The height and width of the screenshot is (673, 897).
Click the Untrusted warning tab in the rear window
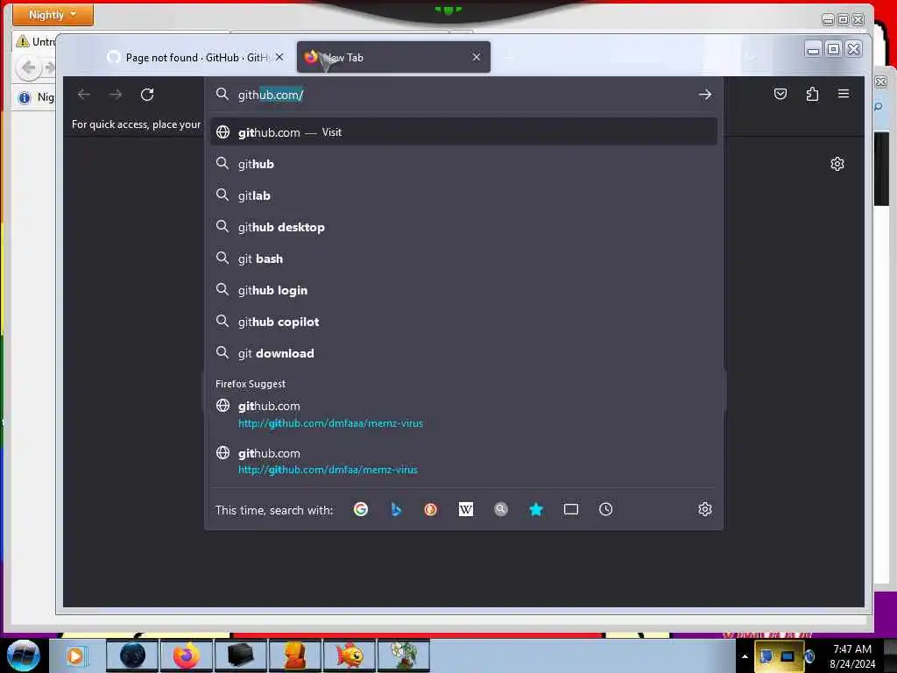pyautogui.click(x=35, y=42)
